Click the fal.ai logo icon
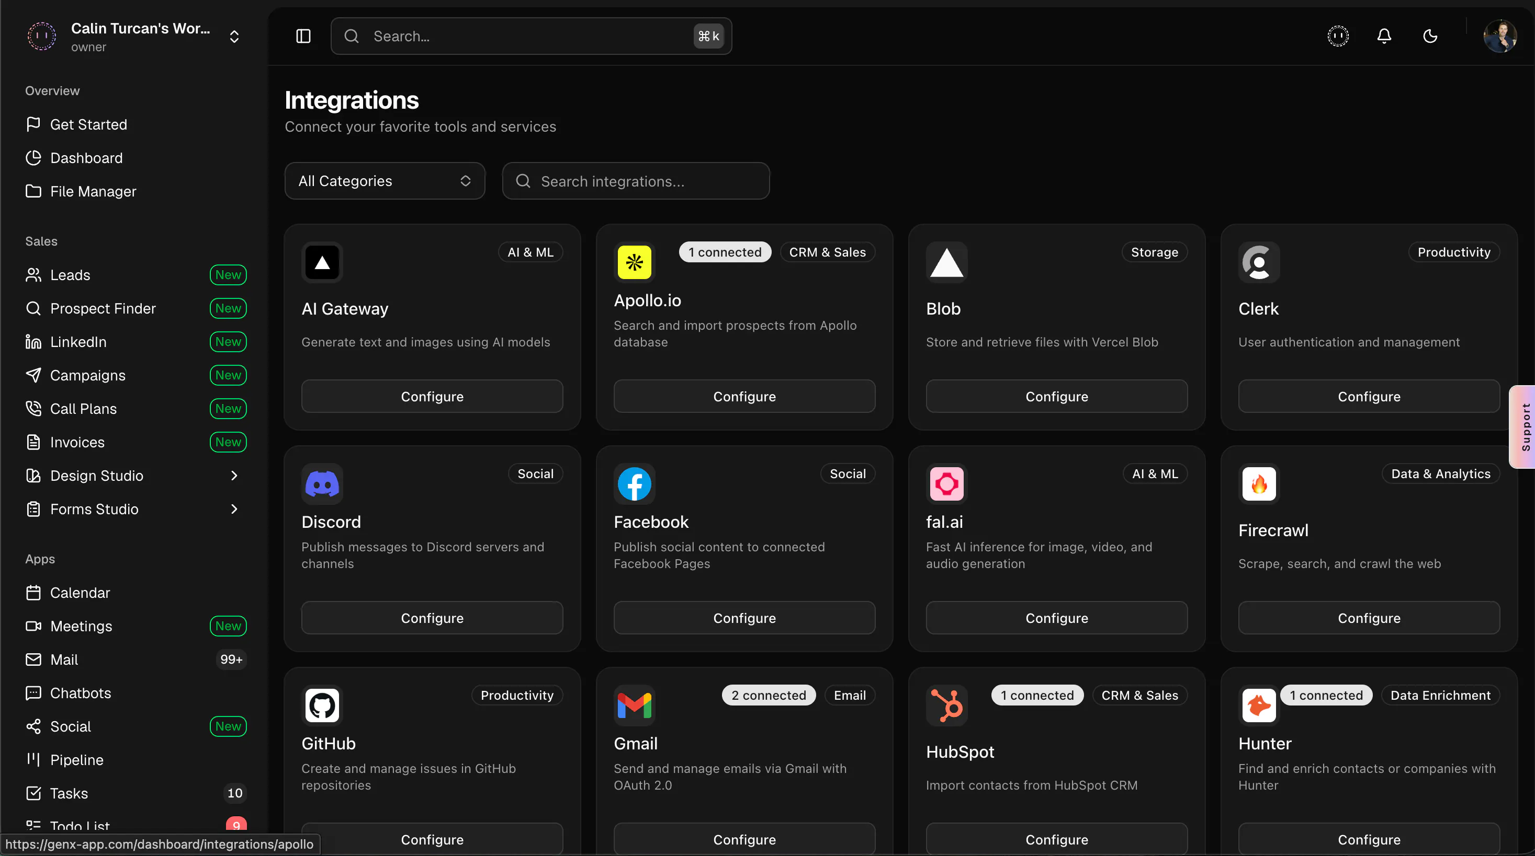 click(x=947, y=483)
